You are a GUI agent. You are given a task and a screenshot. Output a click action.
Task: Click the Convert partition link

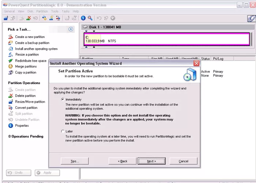[26, 108]
